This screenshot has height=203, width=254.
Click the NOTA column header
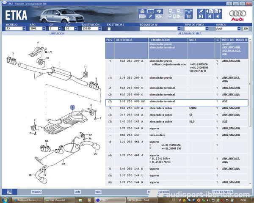[x=201, y=40]
